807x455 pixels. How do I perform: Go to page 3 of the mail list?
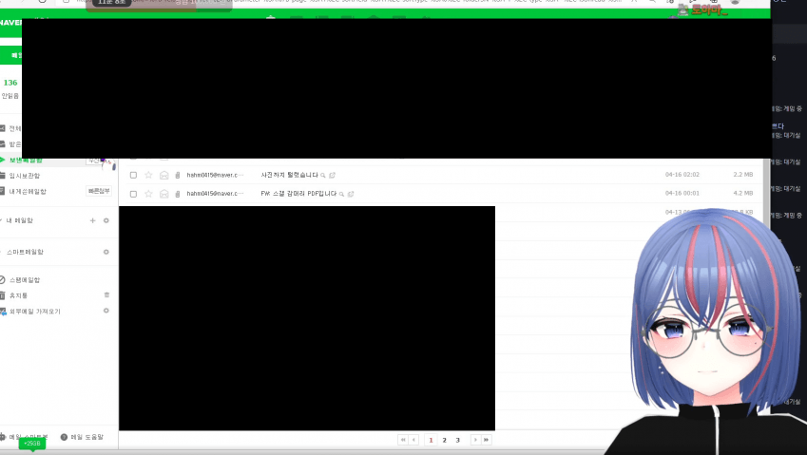[x=457, y=440]
